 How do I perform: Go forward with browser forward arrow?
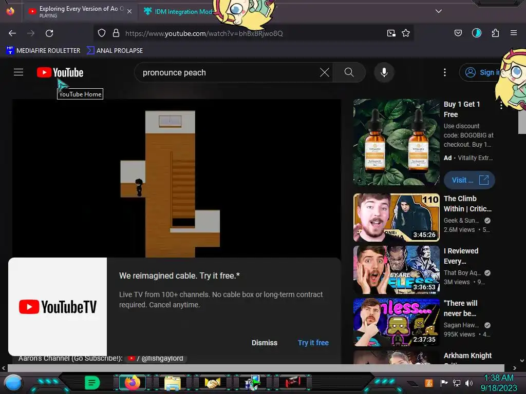pos(31,33)
